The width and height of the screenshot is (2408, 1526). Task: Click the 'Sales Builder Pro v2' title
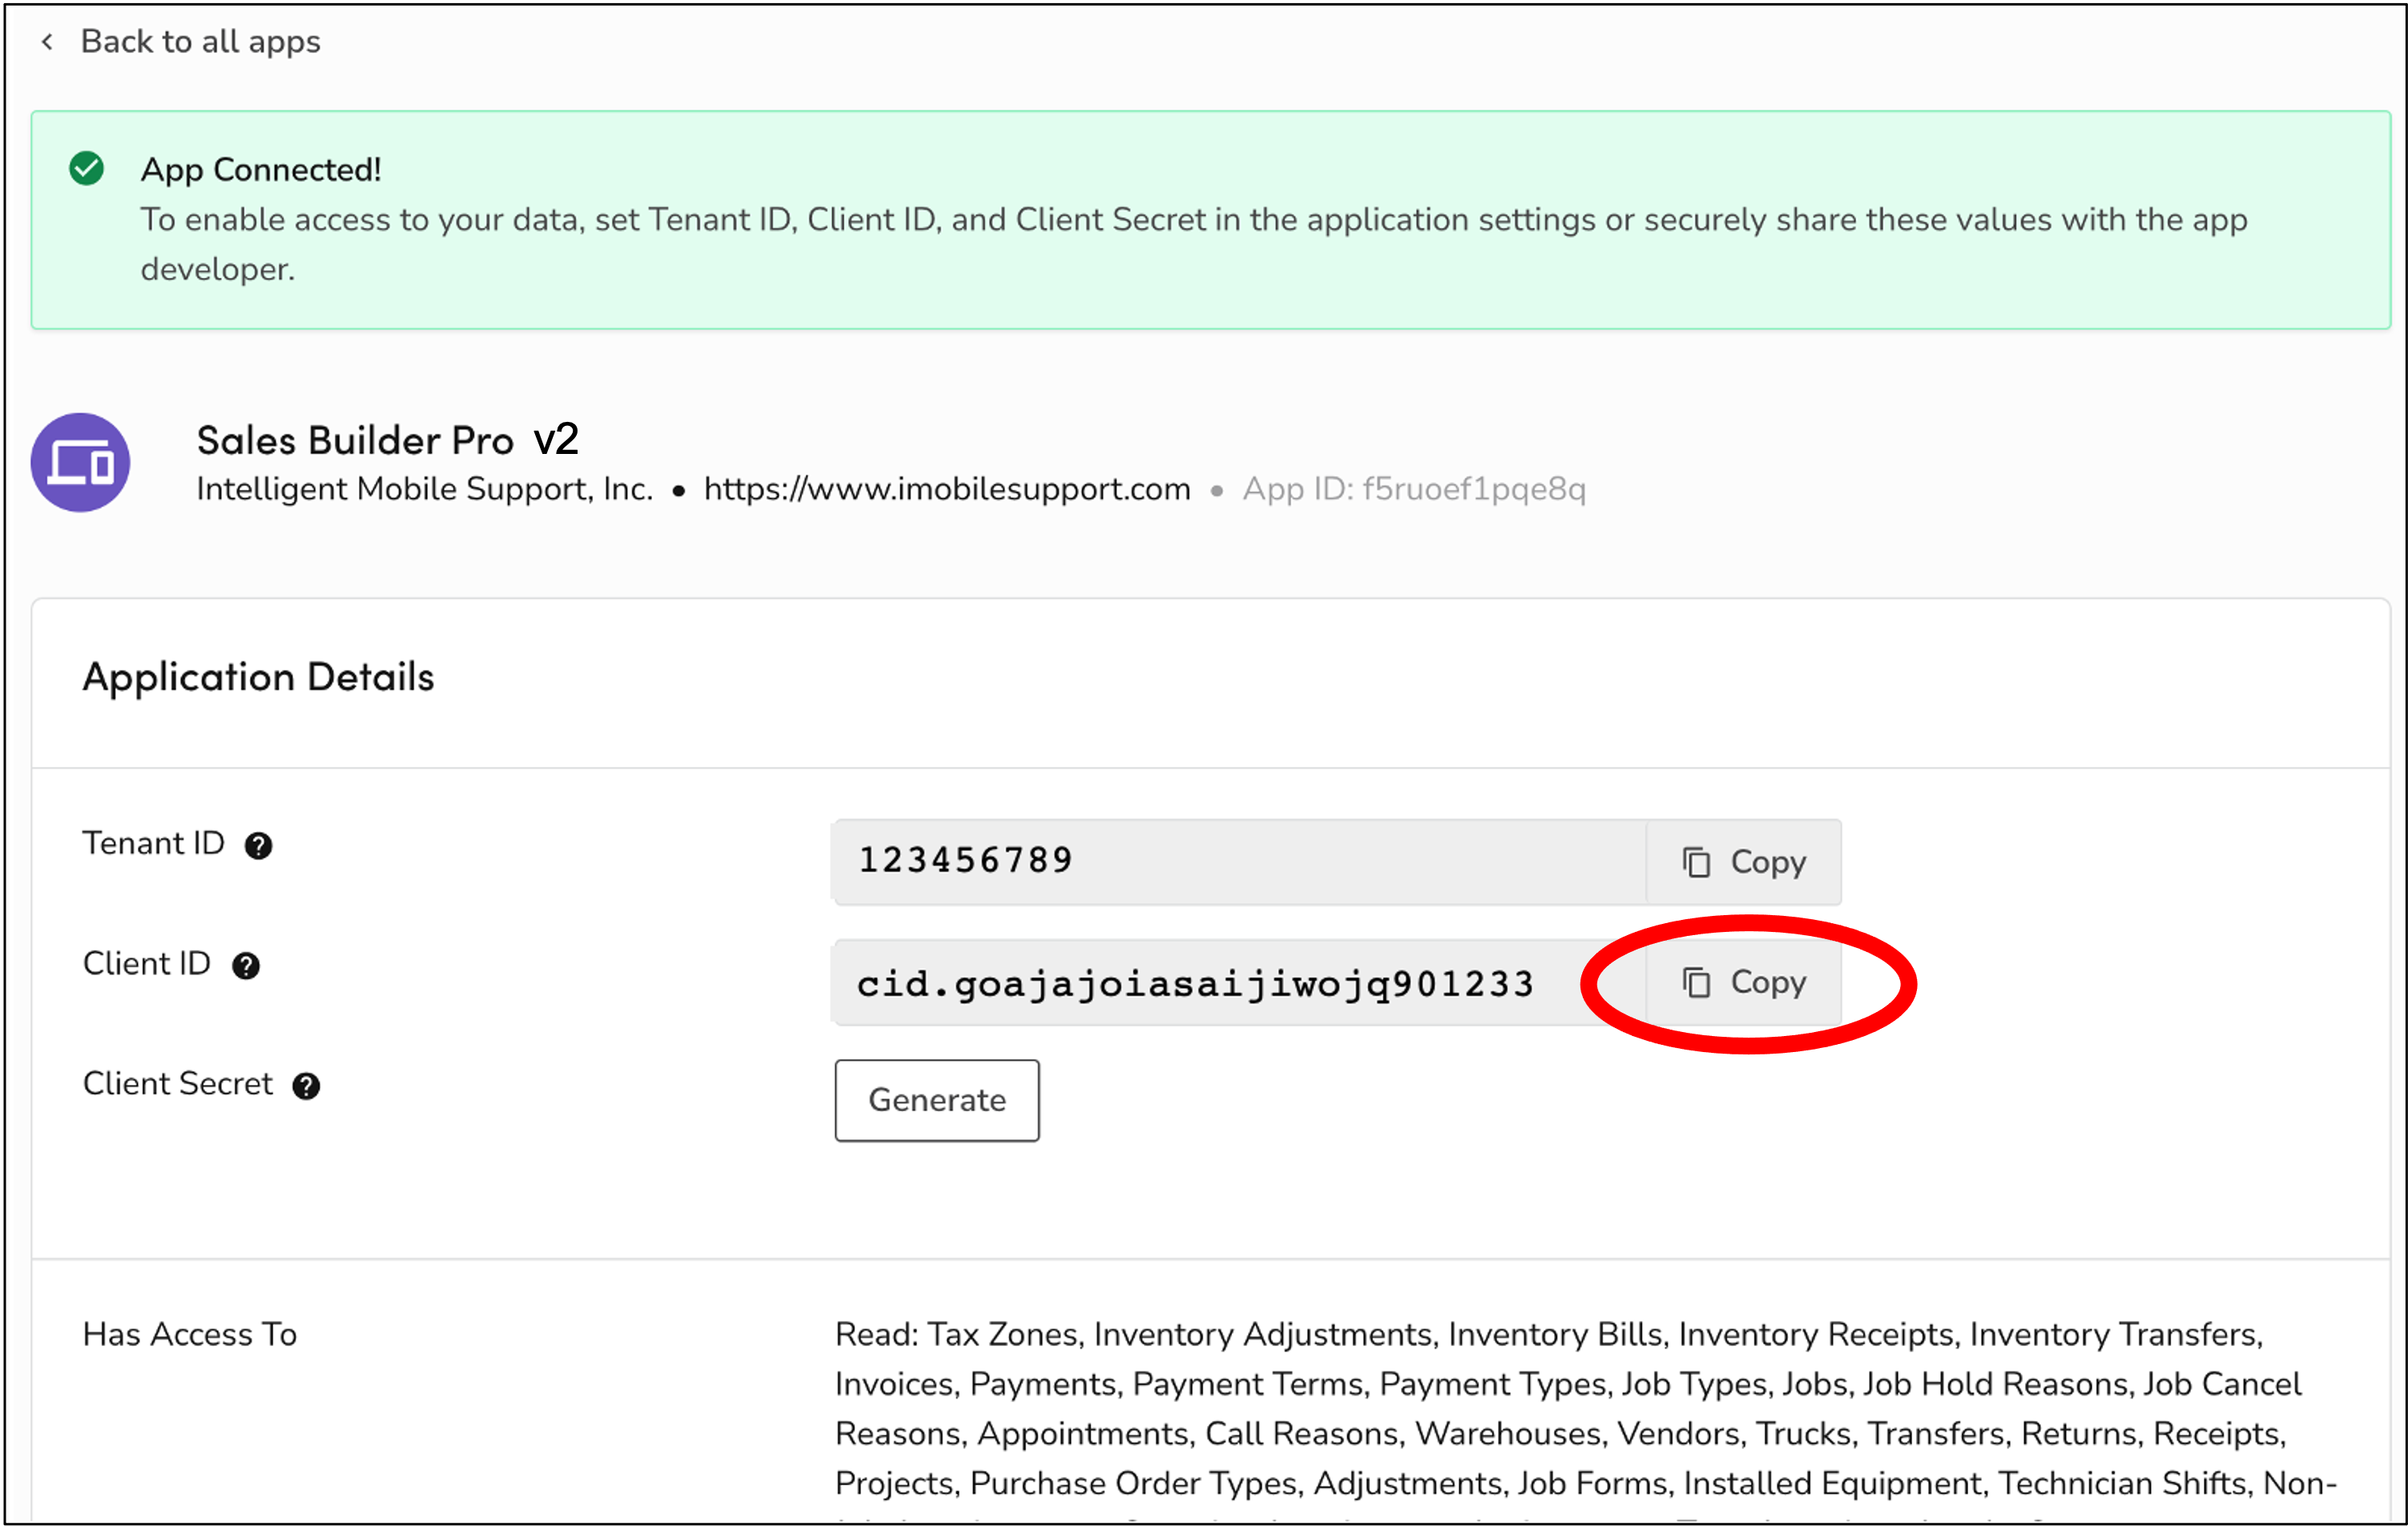[387, 440]
